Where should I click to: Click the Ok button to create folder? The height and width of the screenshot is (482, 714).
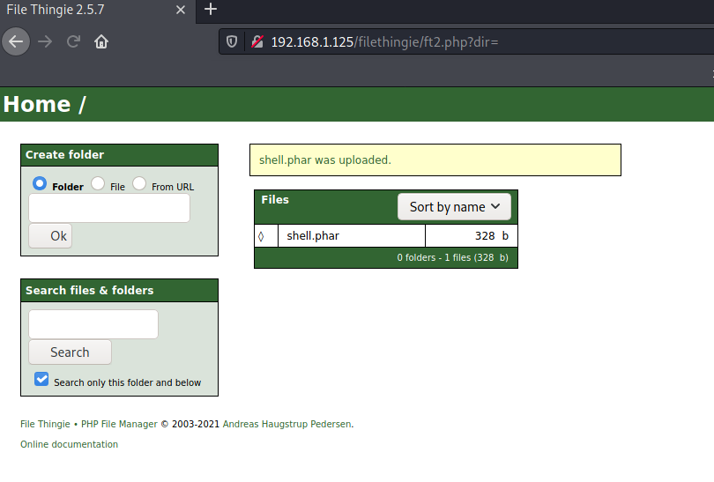pyautogui.click(x=50, y=236)
